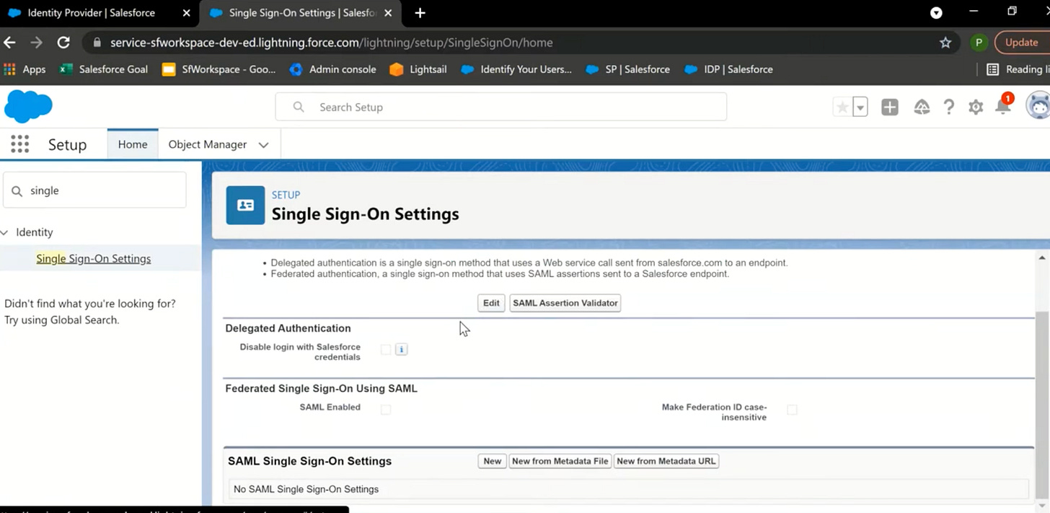
Task: Open the IDP | Salesforce bookmark
Action: 728,69
